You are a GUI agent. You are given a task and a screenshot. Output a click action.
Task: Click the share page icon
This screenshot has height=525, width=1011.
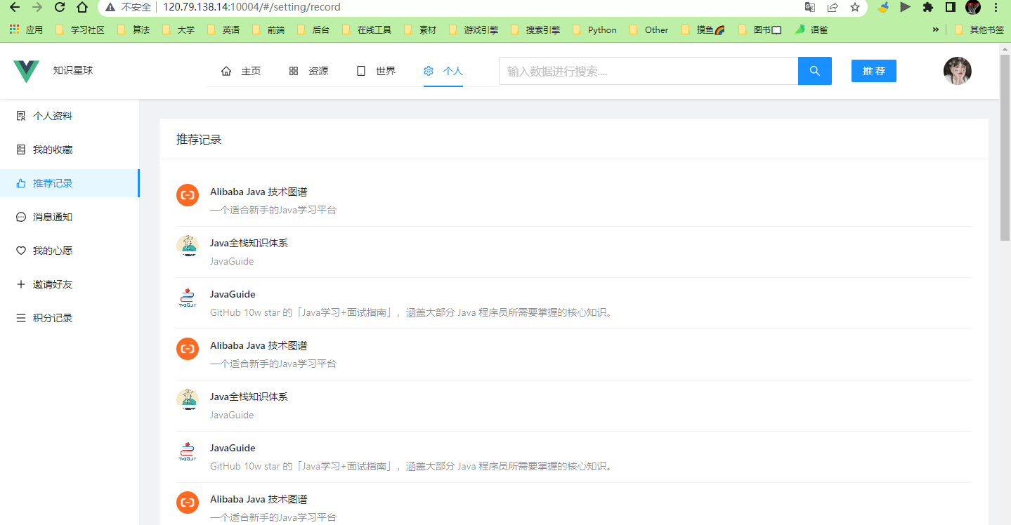(833, 7)
